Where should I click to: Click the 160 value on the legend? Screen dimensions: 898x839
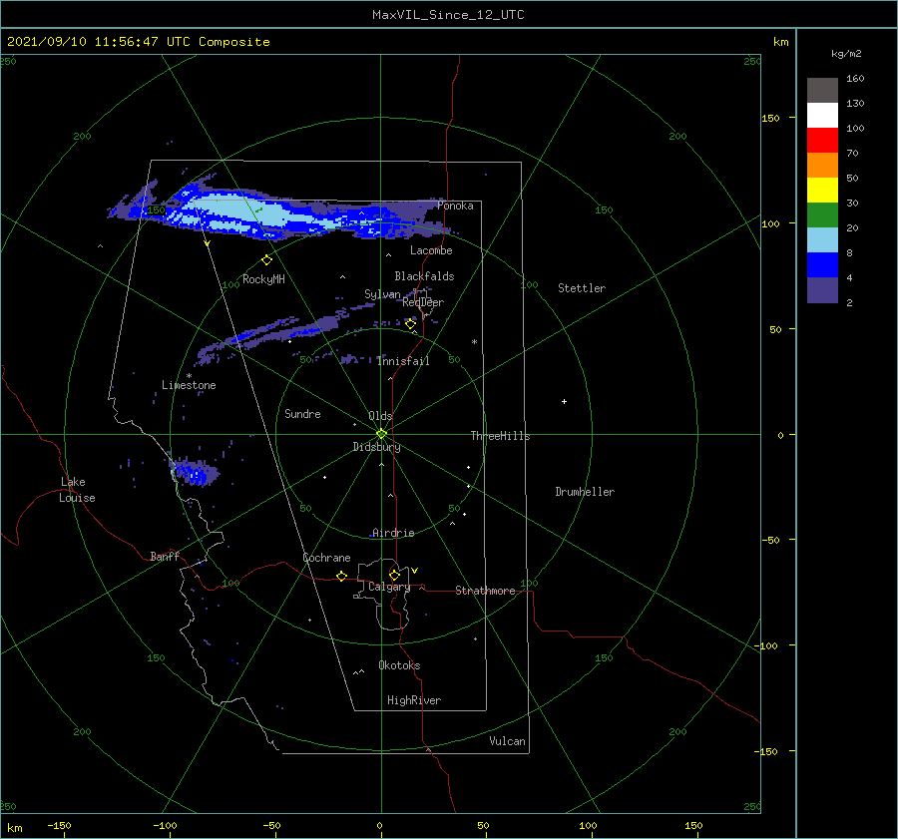(x=855, y=79)
